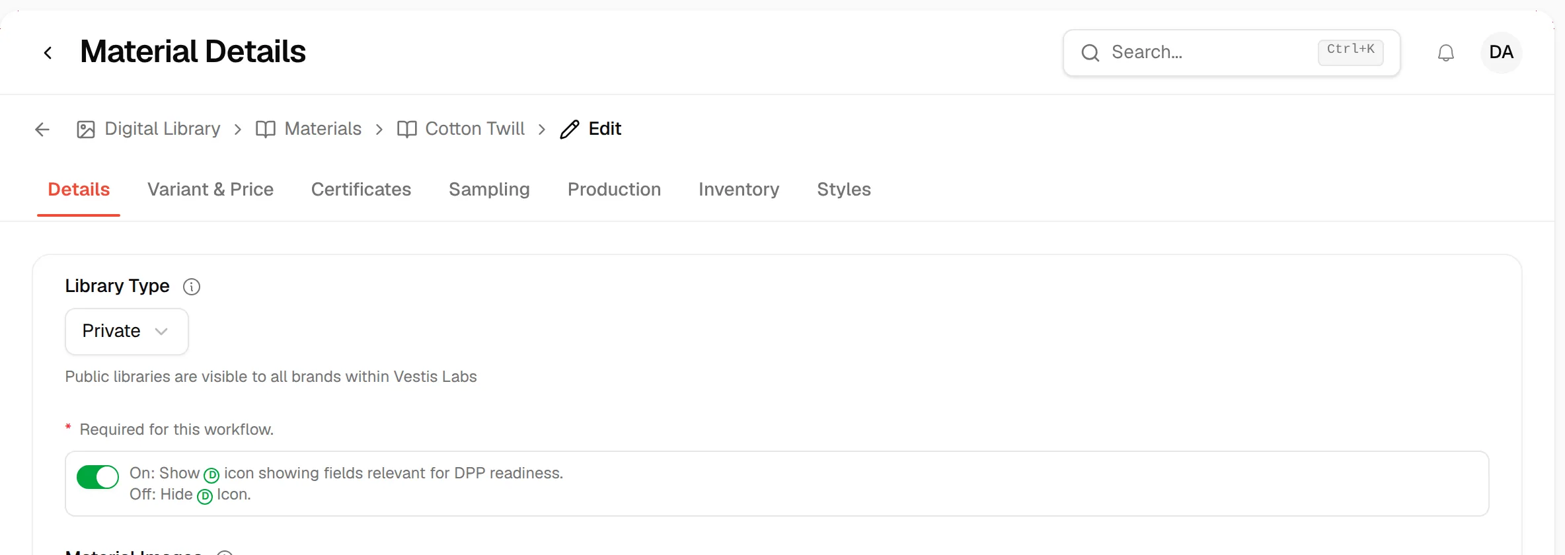The image size is (1565, 555).
Task: Click the back chevron beside Material Details
Action: pos(48,53)
